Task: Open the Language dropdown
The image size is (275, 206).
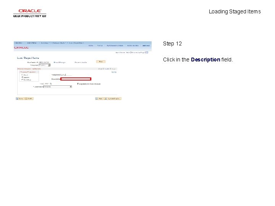Action: (45, 65)
